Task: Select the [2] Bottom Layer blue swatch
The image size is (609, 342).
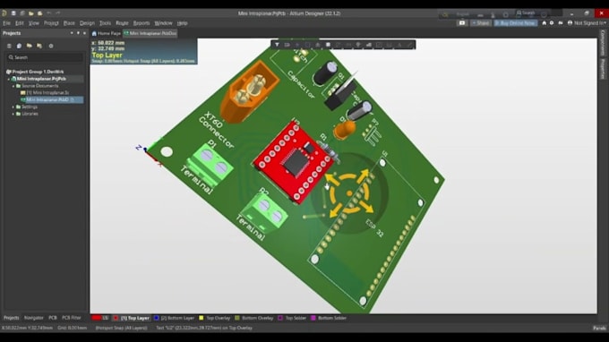Action: pyautogui.click(x=156, y=318)
